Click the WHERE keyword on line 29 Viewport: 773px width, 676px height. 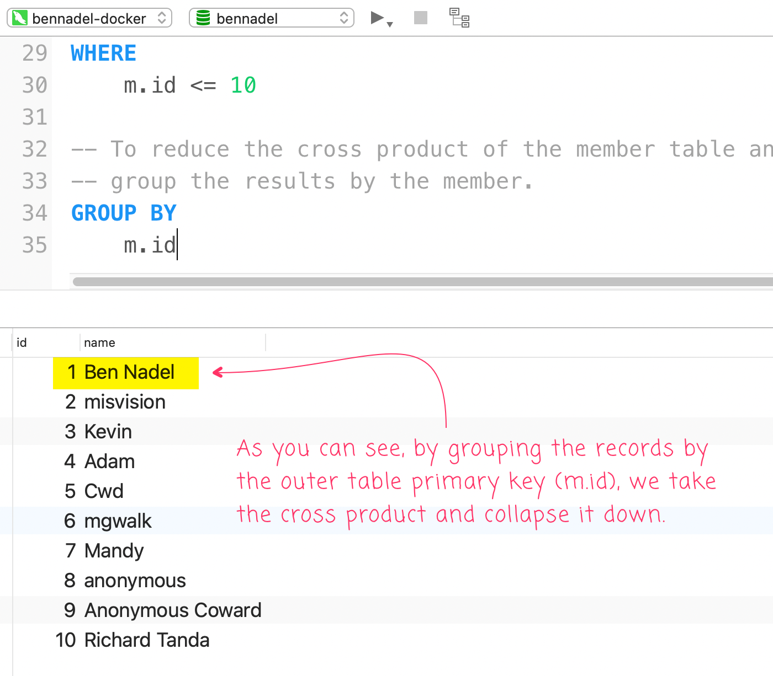(x=103, y=53)
